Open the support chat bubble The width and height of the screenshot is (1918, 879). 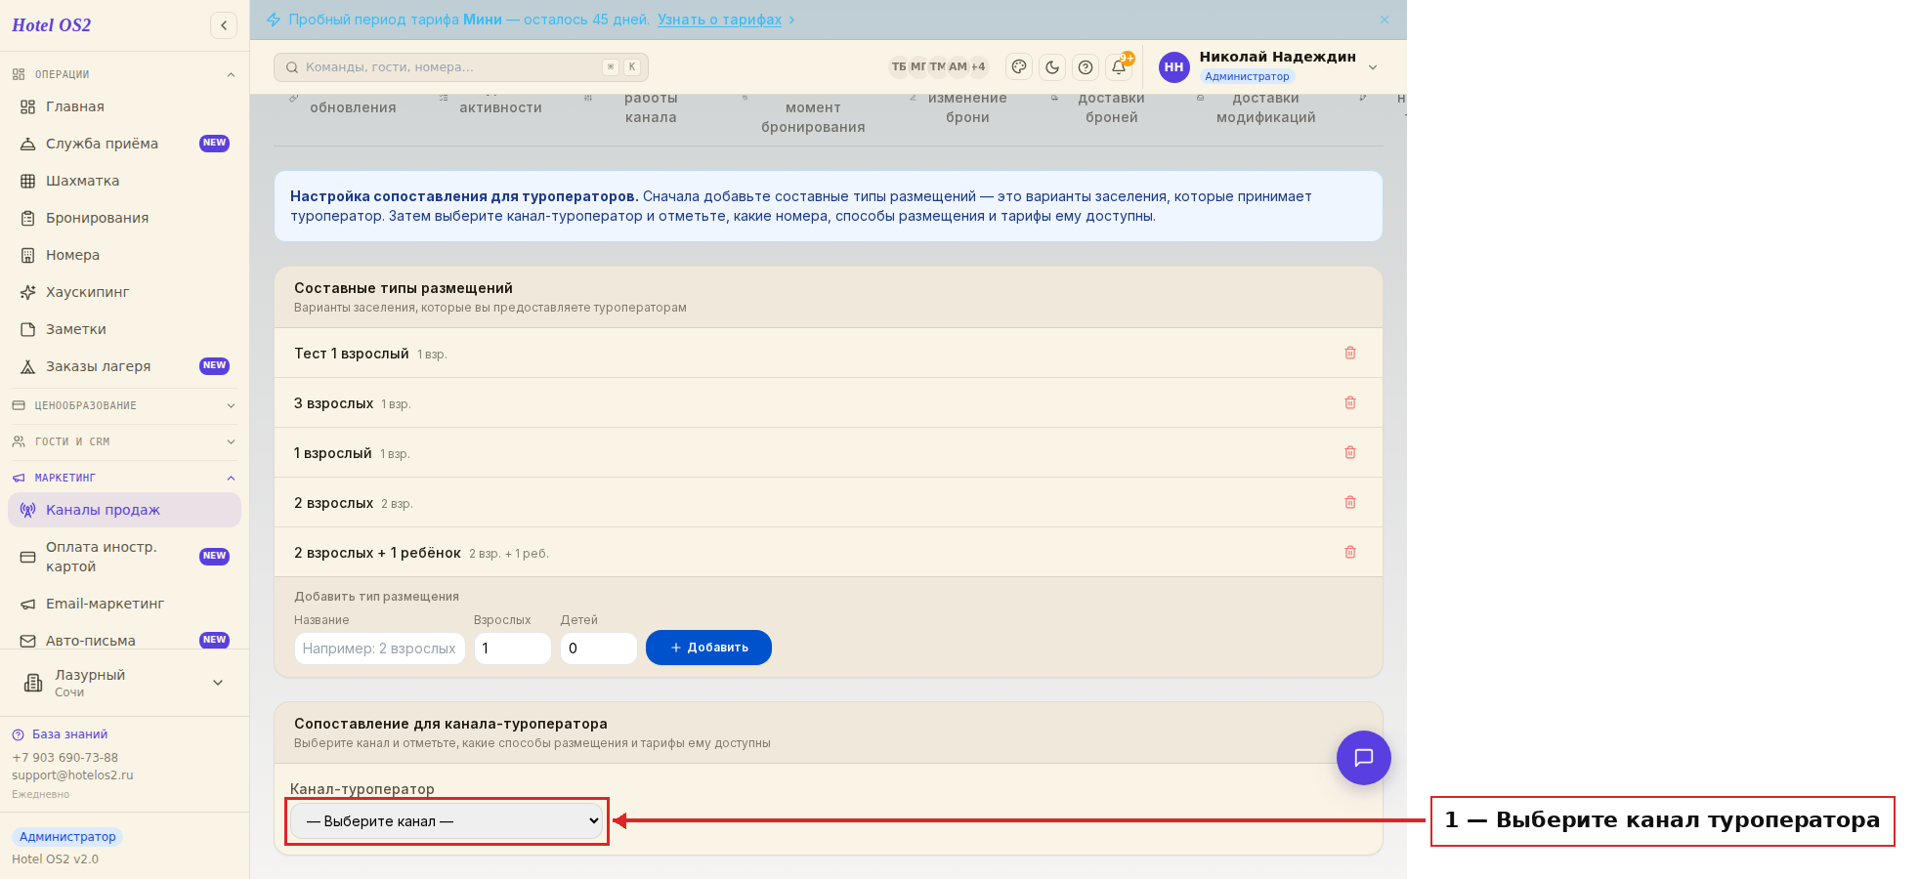[1364, 758]
